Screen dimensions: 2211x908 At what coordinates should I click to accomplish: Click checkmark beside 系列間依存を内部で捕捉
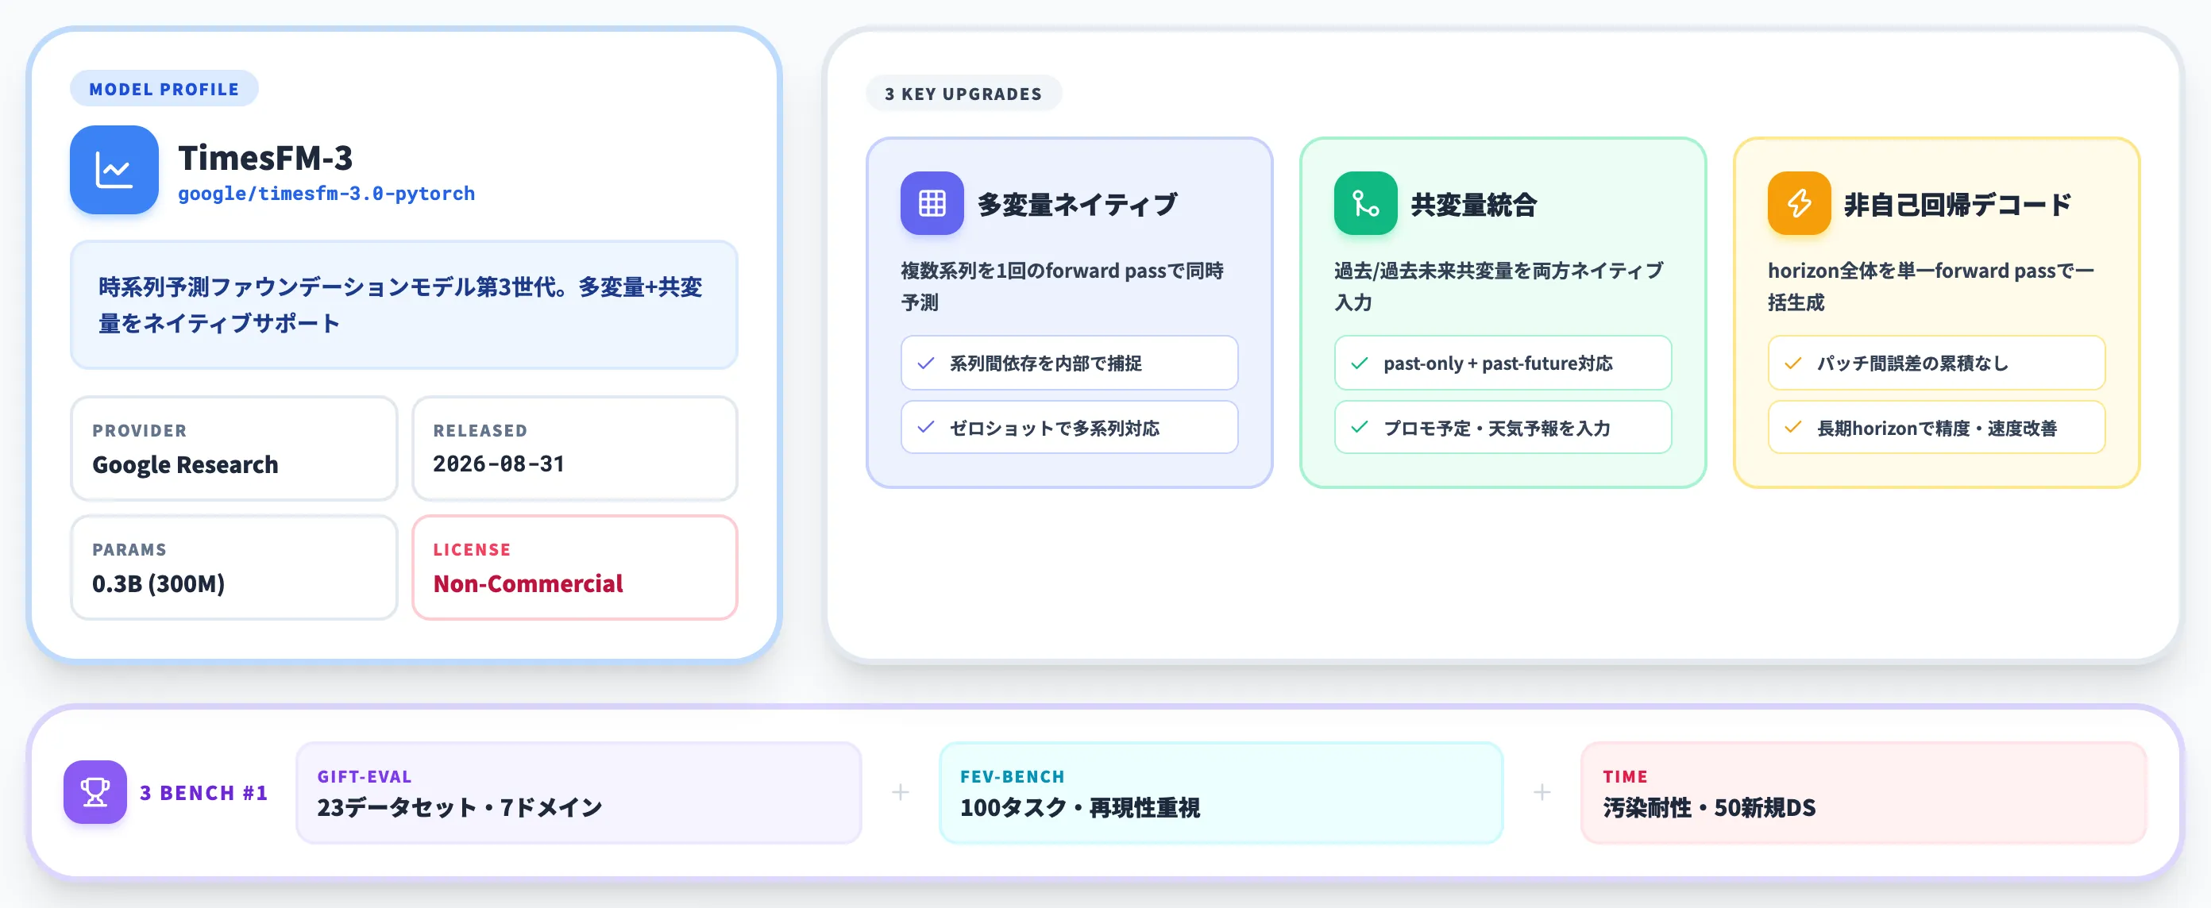coord(925,364)
